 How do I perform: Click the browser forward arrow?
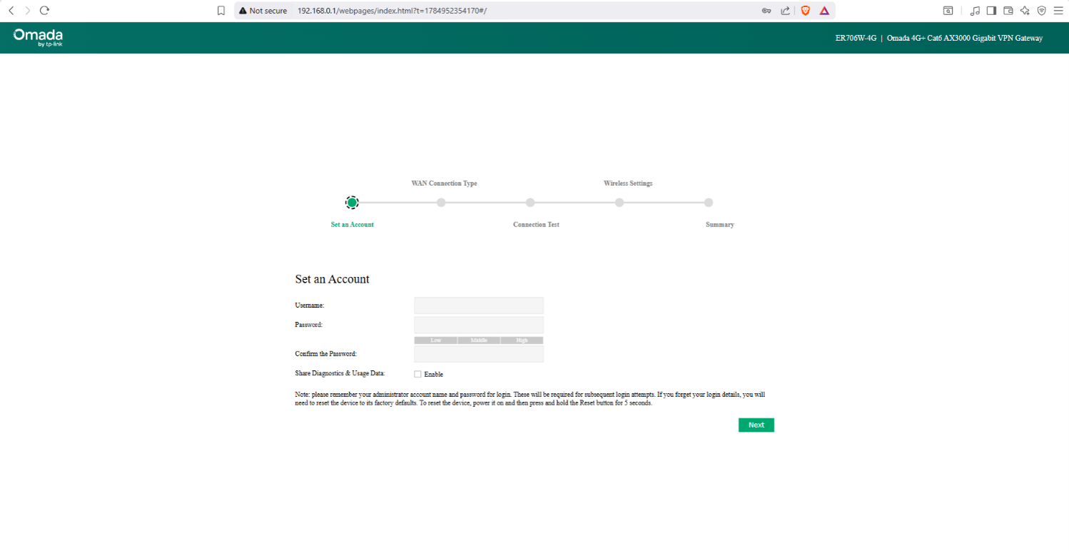(x=28, y=11)
